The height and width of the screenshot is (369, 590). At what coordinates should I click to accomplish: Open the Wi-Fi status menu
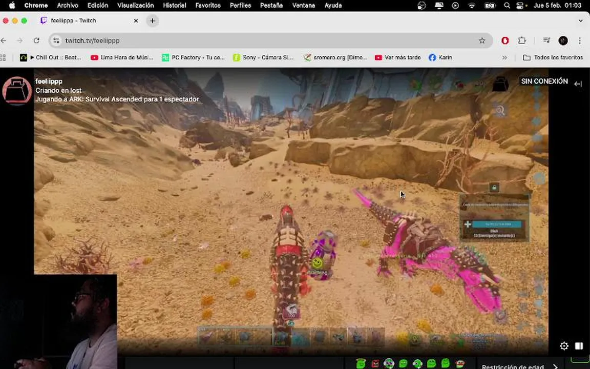(472, 6)
